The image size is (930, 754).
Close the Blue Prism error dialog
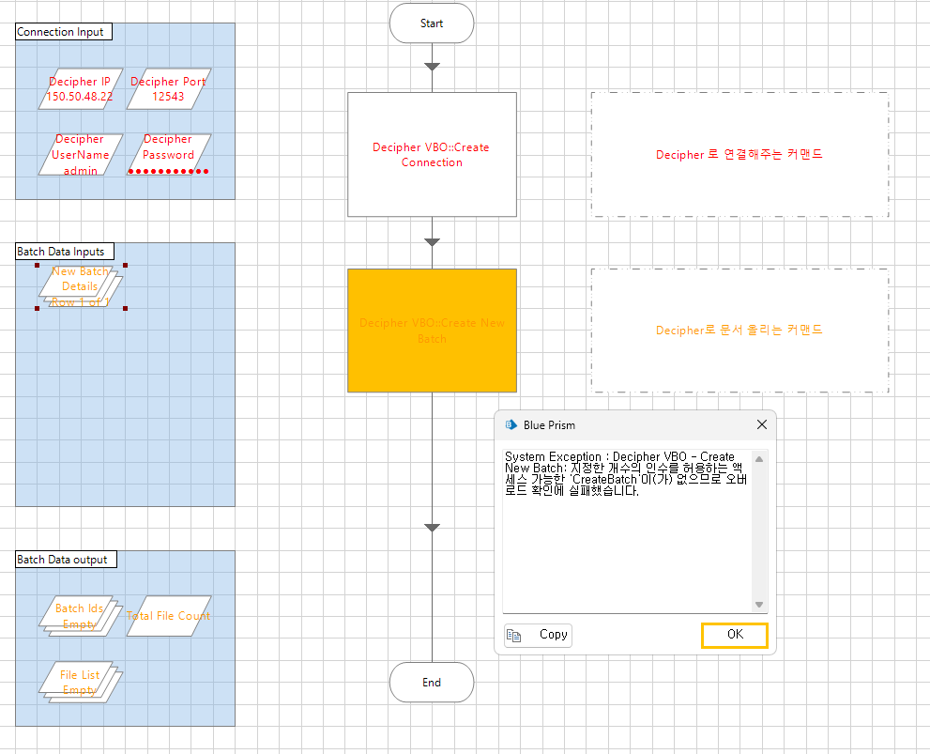[762, 424]
